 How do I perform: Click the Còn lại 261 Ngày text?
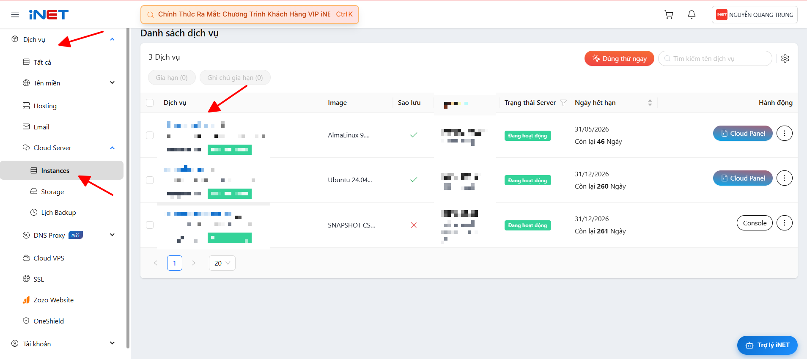[600, 231]
